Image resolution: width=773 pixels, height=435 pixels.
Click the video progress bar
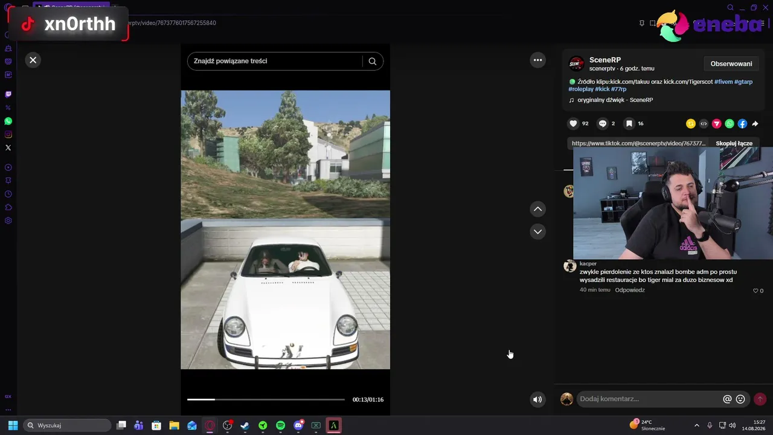tap(266, 399)
